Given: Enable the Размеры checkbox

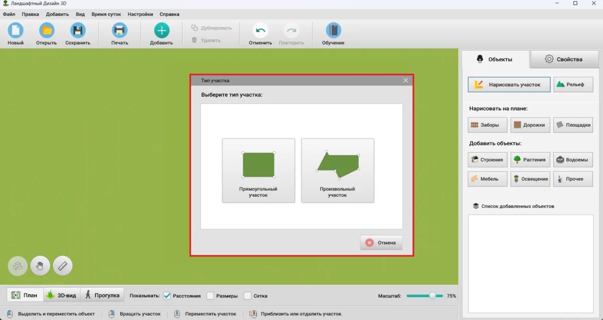Looking at the screenshot, I should click(x=211, y=296).
